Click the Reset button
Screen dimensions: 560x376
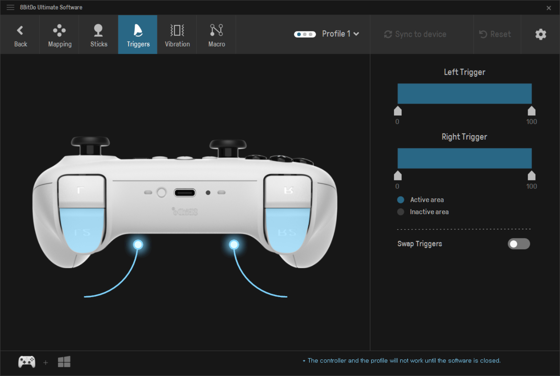[x=495, y=34]
